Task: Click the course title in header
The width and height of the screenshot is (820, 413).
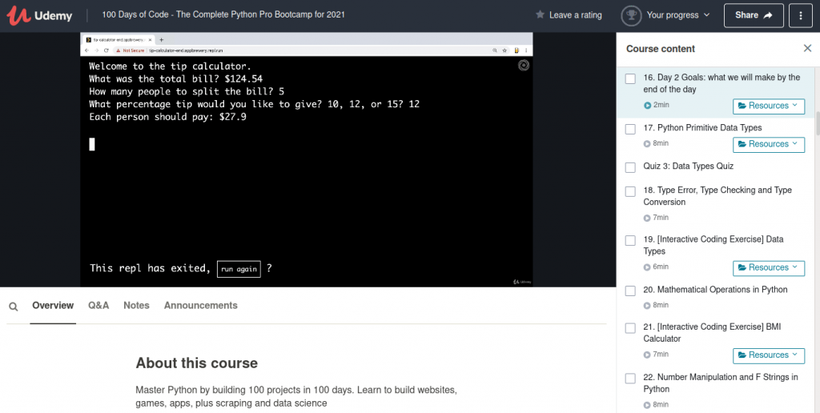Action: 223,14
